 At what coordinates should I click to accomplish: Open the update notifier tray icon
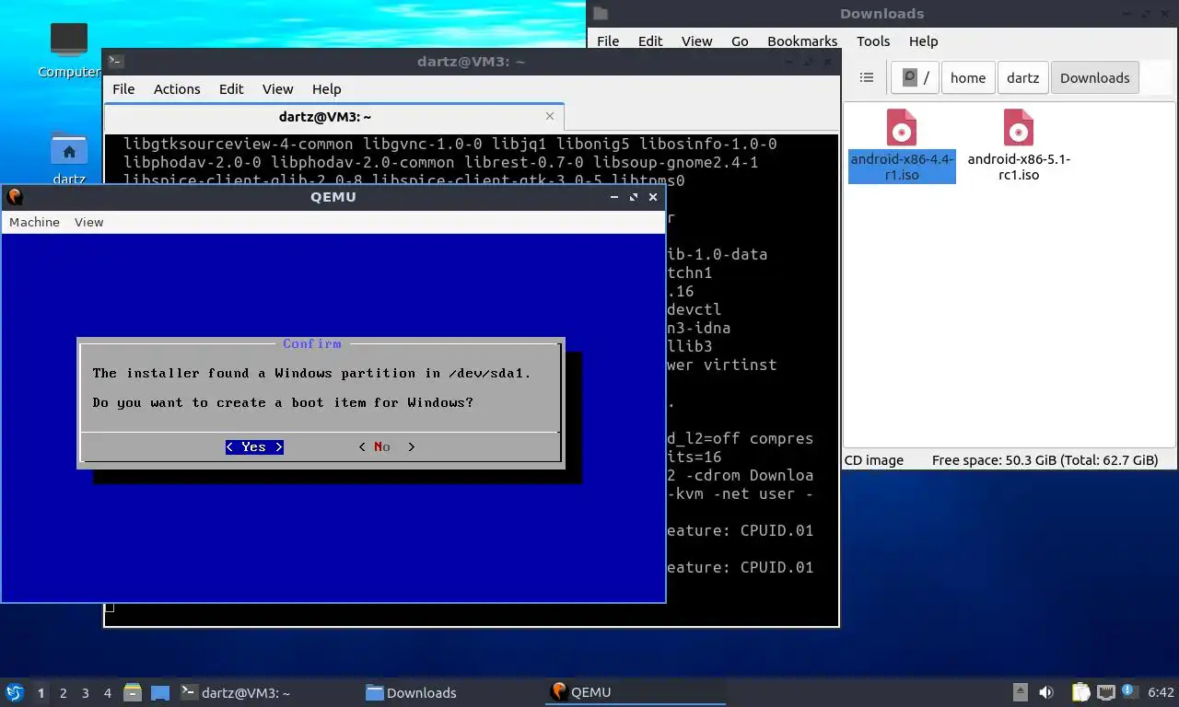coord(1127,691)
